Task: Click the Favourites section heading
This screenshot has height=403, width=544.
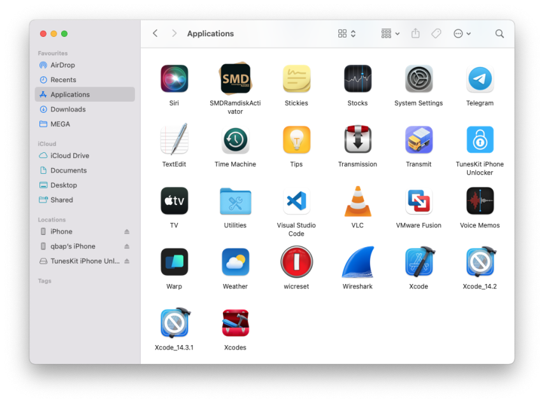Action: tap(53, 53)
